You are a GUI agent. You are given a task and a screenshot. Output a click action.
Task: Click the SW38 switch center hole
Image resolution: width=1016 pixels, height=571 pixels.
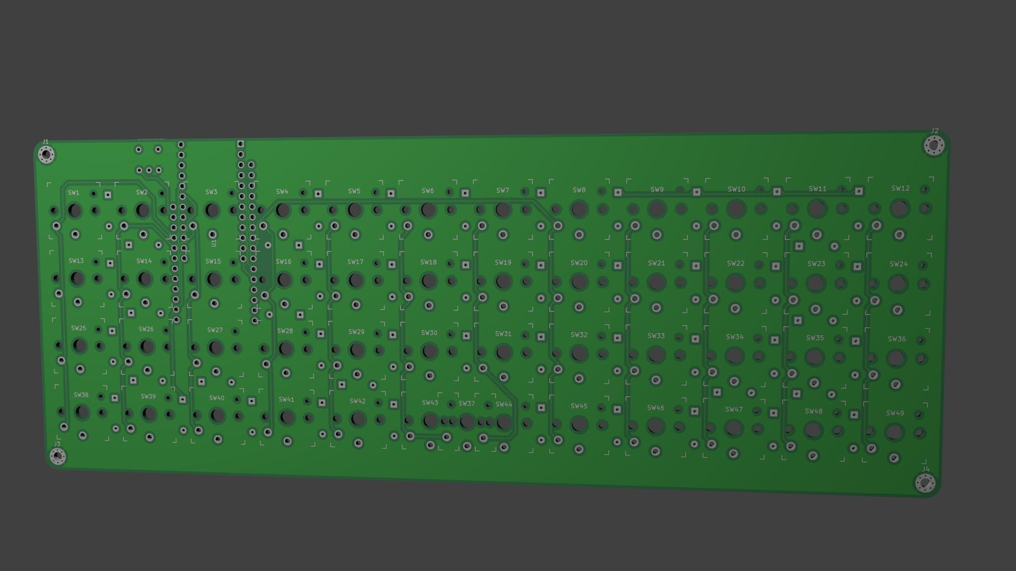(82, 412)
